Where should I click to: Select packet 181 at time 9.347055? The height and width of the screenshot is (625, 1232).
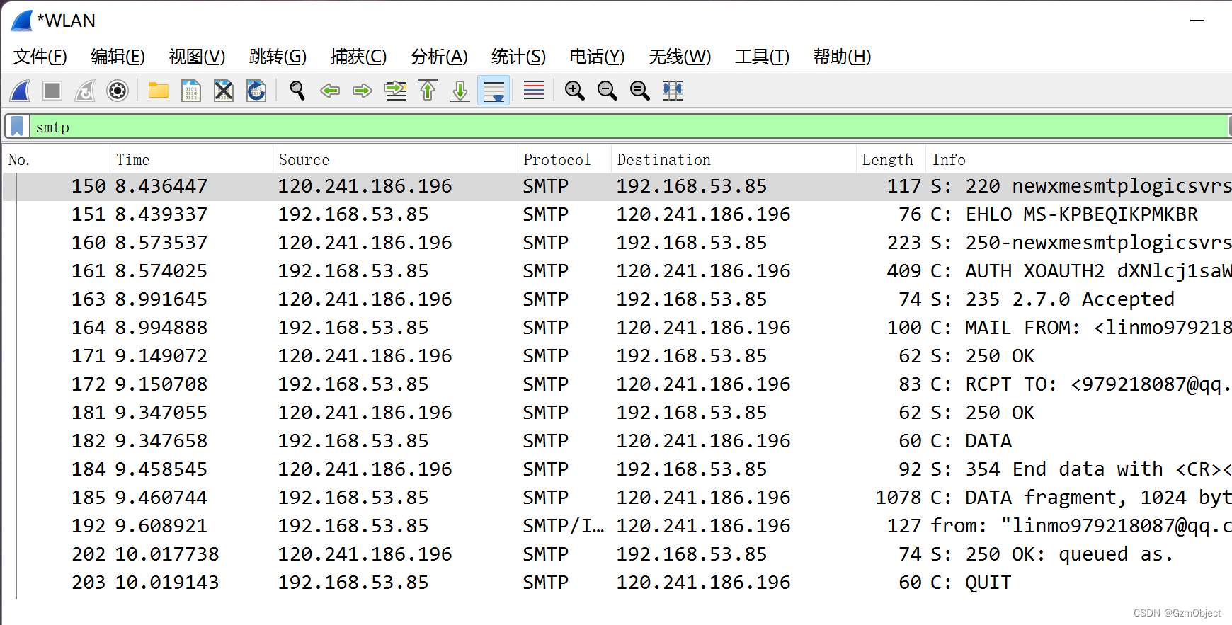(x=617, y=413)
